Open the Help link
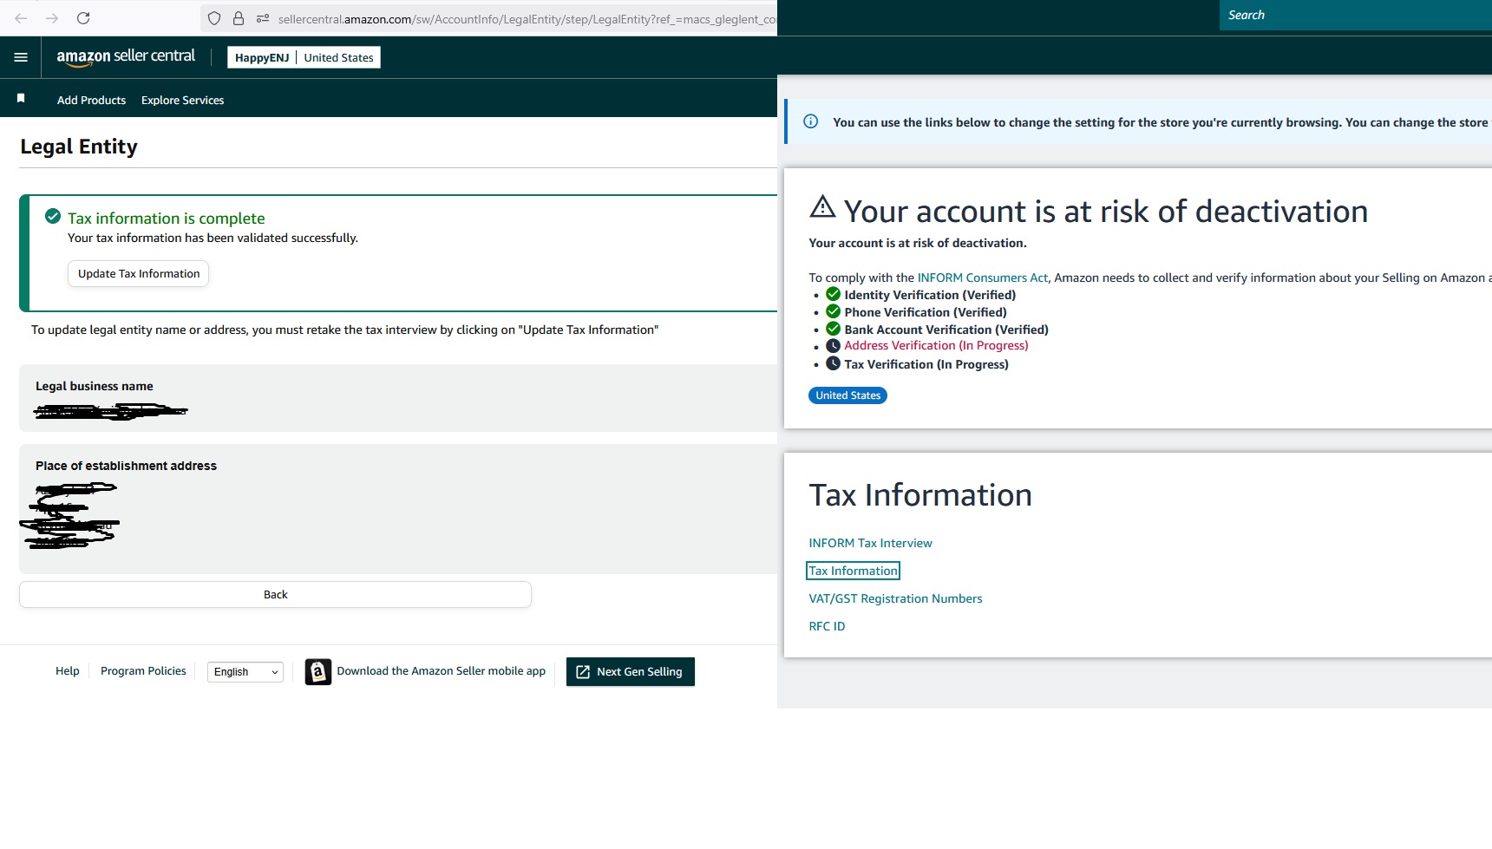 click(x=68, y=670)
